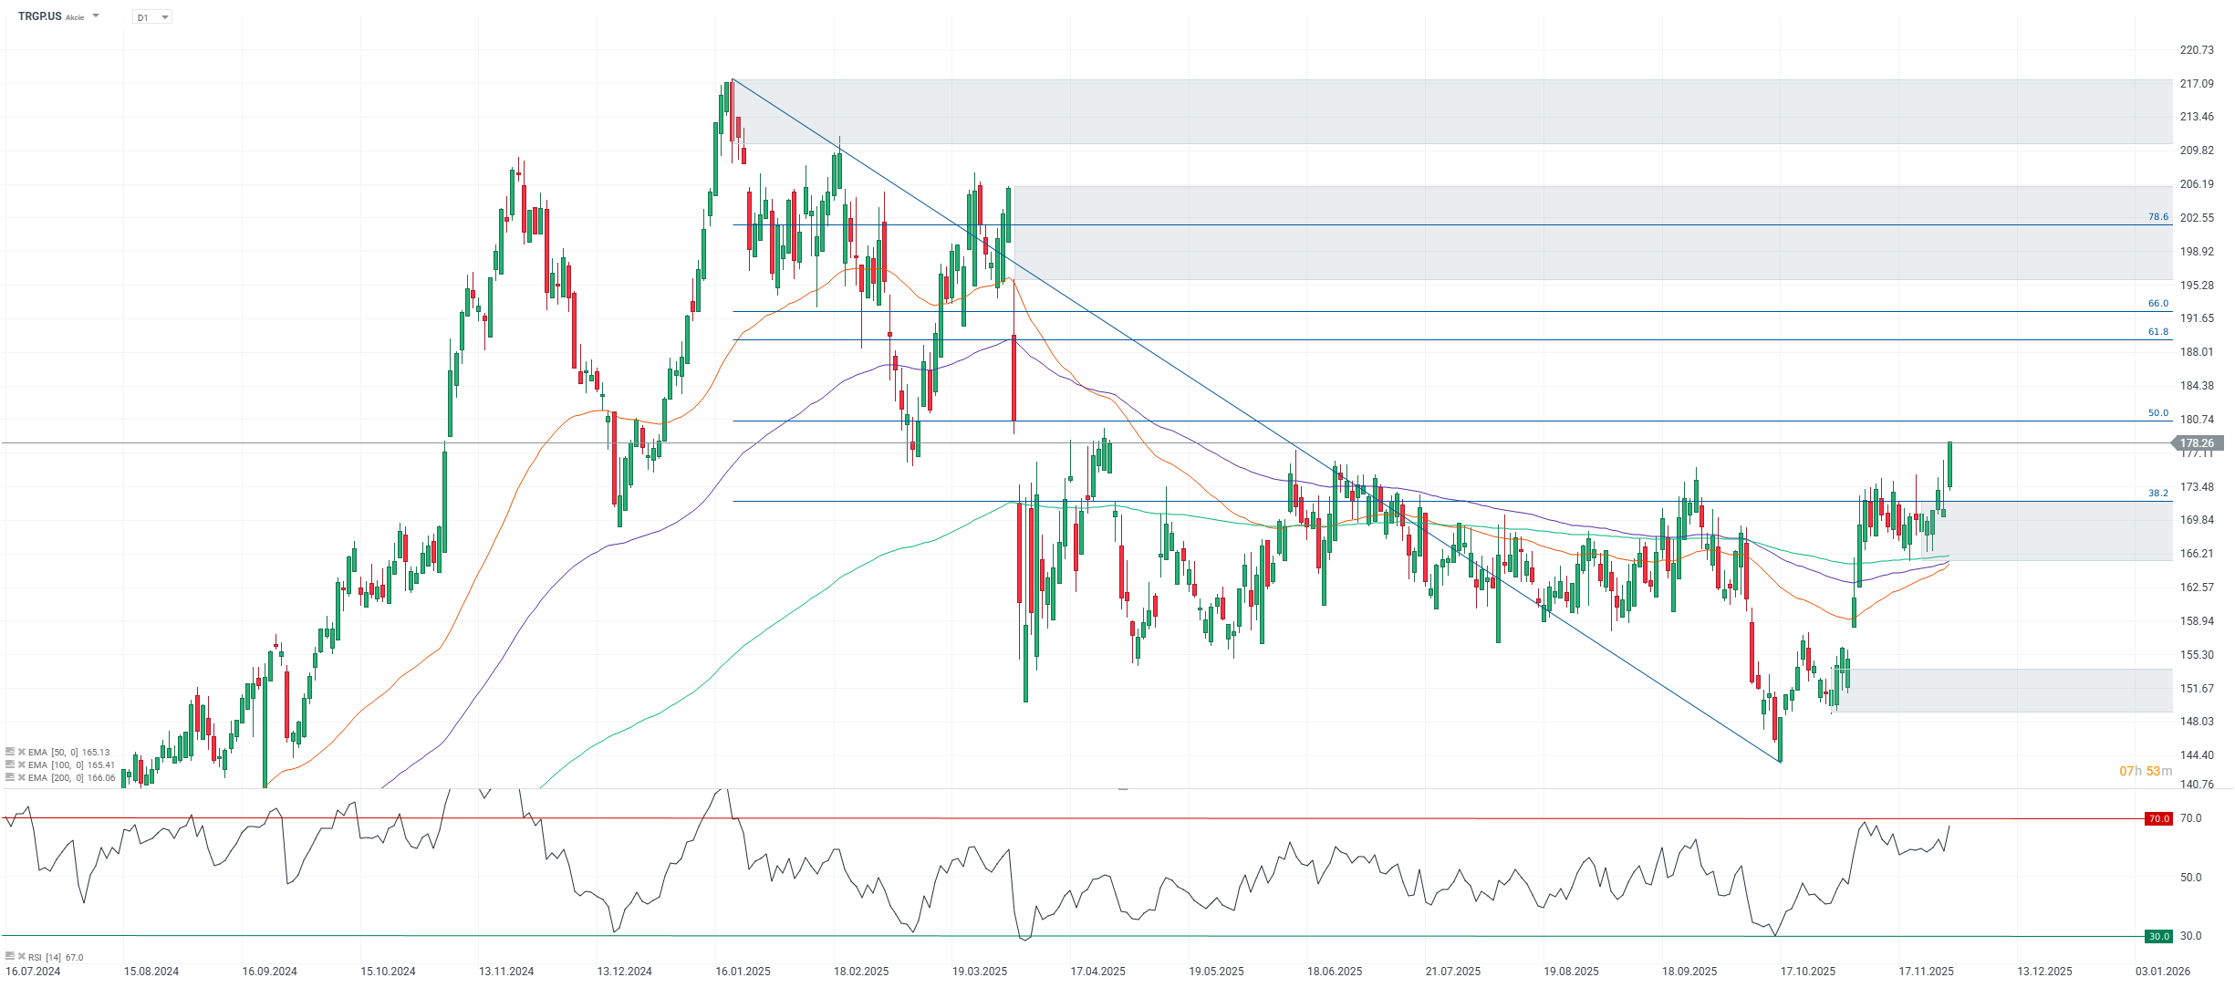Viewport: 2235px width, 988px height.
Task: Open settings icon for EMA 100 indicator
Action: pyautogui.click(x=10, y=765)
